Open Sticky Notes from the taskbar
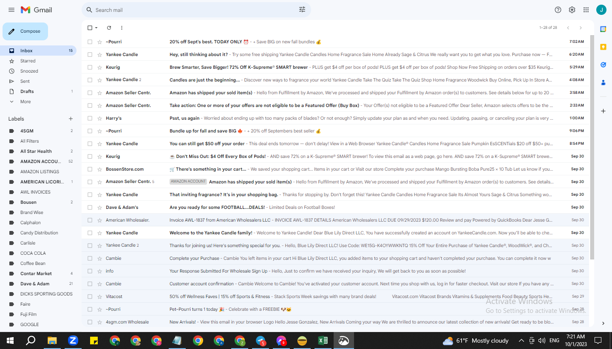The height and width of the screenshot is (349, 612). point(94,341)
